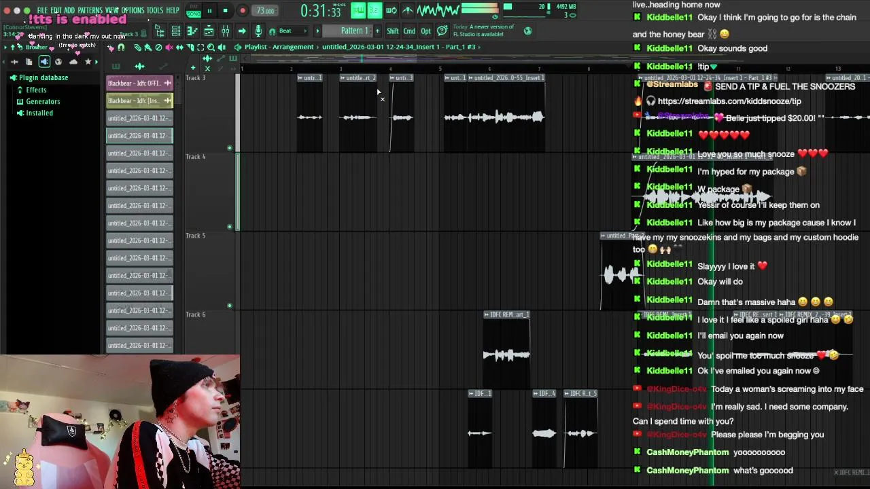Open the oscilloscope waveform display

(438, 10)
